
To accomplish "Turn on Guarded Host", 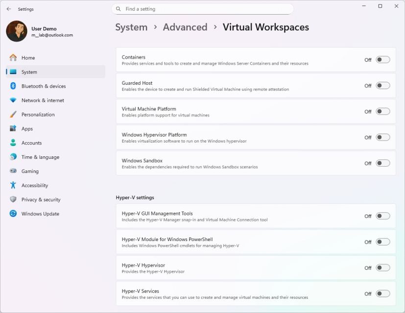I will (381, 85).
